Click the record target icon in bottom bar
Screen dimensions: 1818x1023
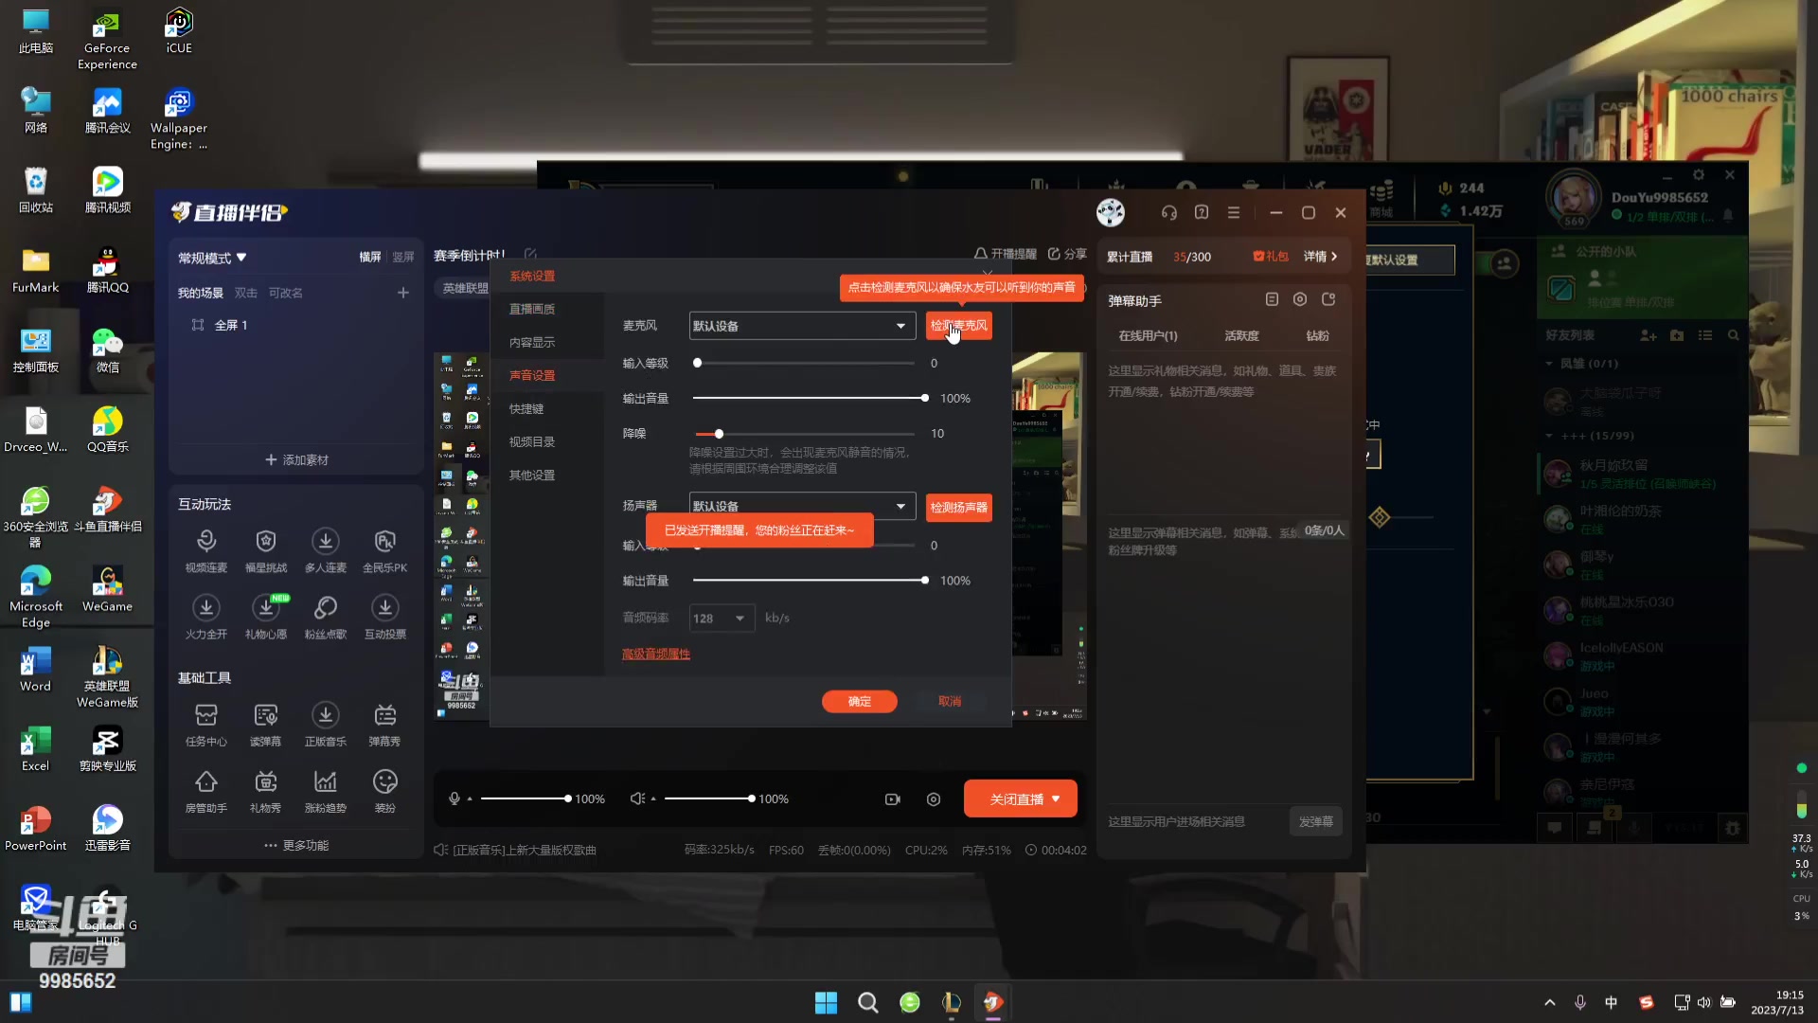pyautogui.click(x=934, y=799)
